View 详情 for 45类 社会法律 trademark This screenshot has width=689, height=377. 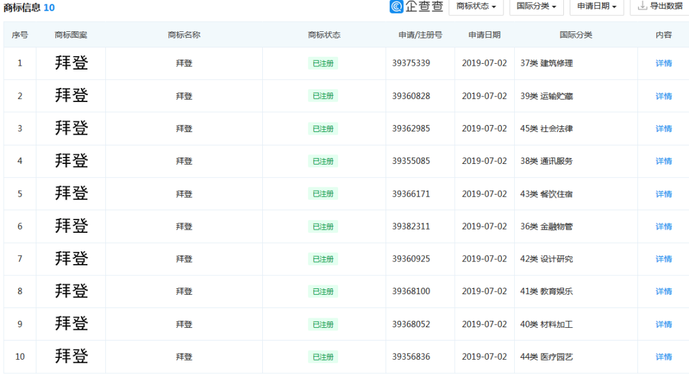click(x=663, y=128)
